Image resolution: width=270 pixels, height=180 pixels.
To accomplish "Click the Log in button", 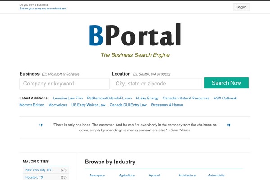I will 241,7.
